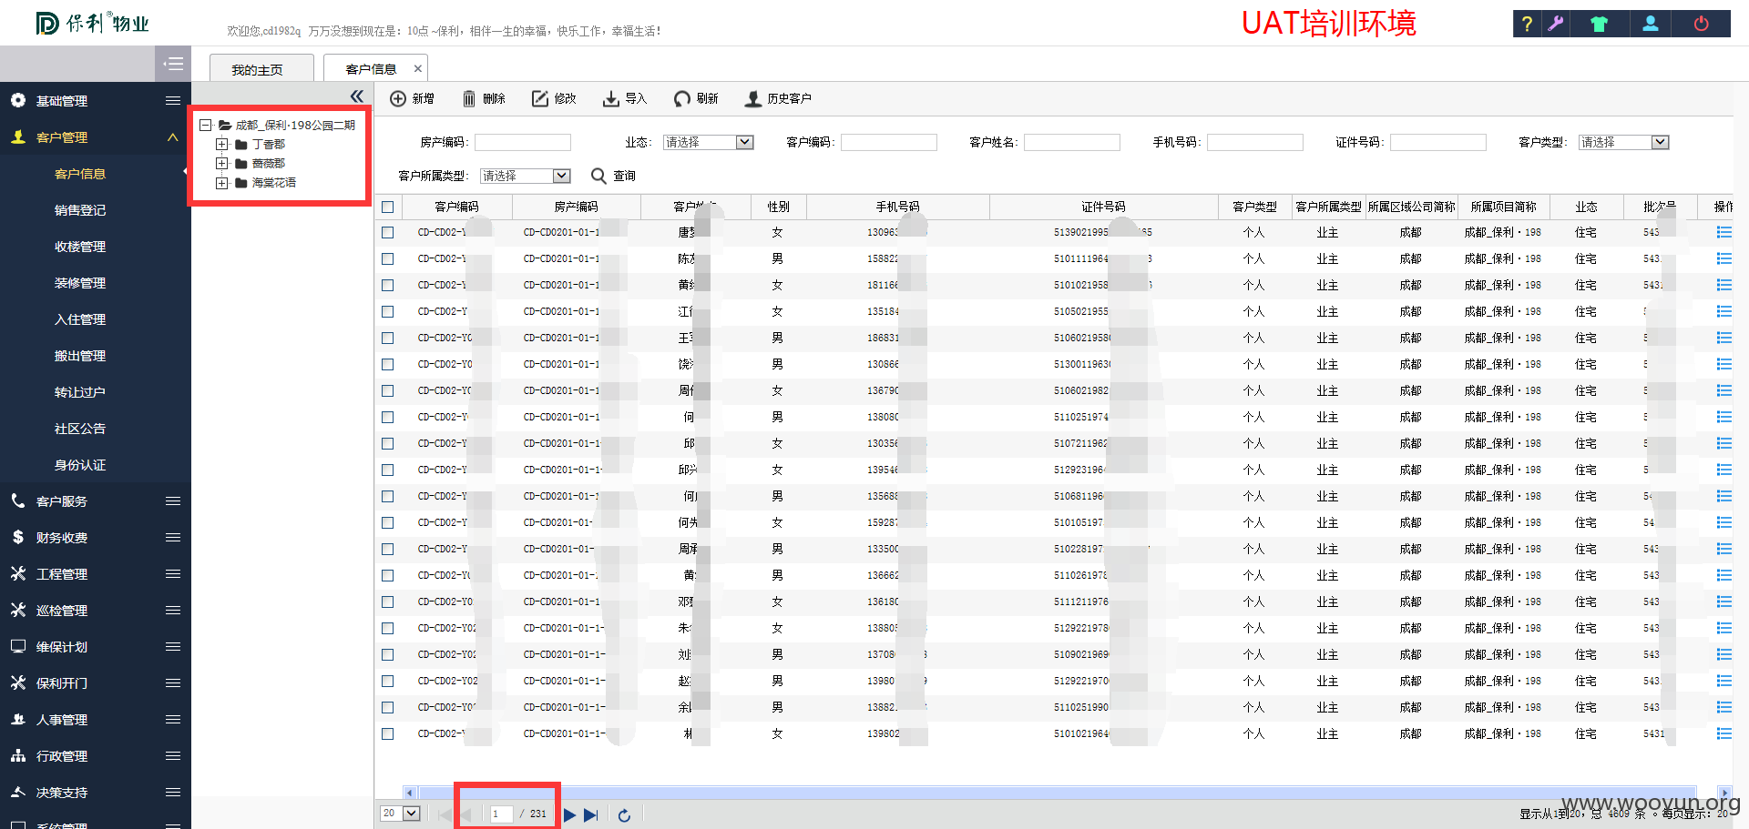This screenshot has width=1749, height=829.
Task: Collapse the 客户管理 sidebar section
Action: click(173, 136)
